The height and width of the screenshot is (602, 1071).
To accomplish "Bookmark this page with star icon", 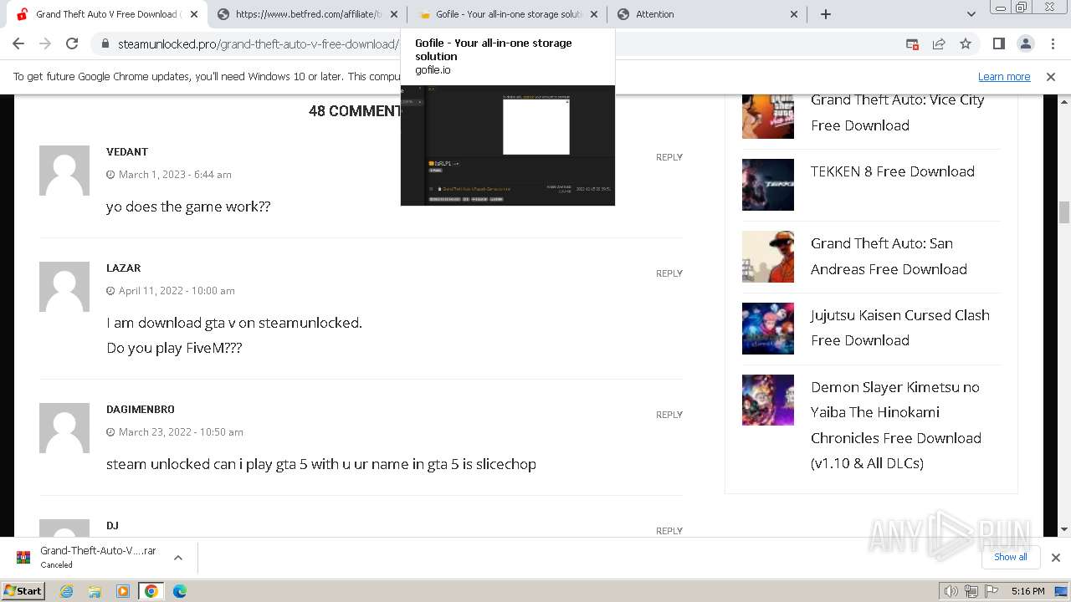I will click(x=966, y=43).
